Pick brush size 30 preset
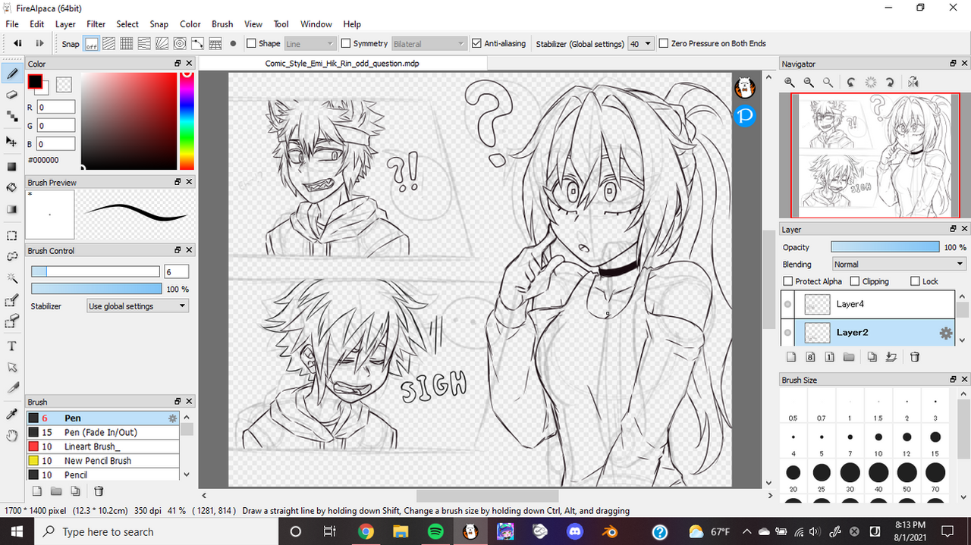 point(850,473)
